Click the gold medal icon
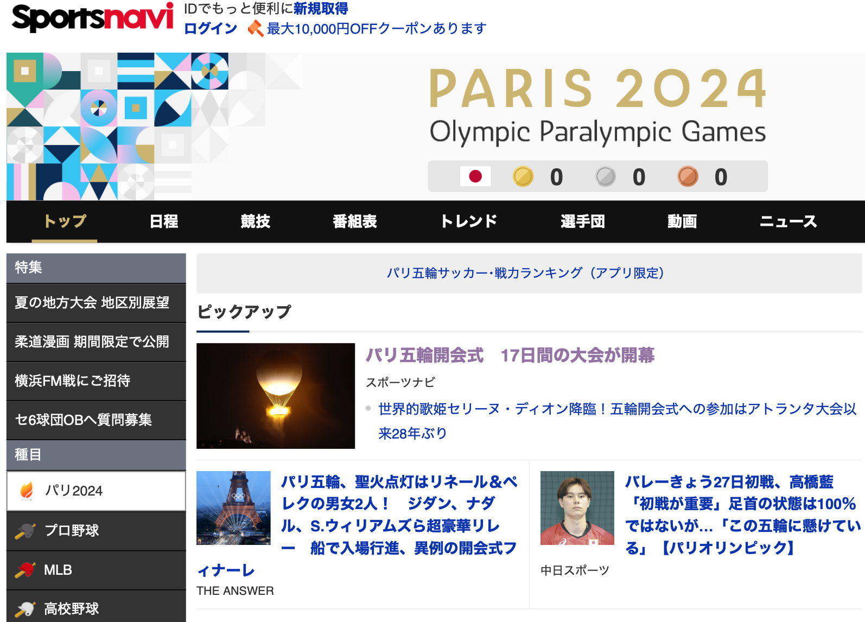Image resolution: width=865 pixels, height=622 pixels. coord(523,176)
